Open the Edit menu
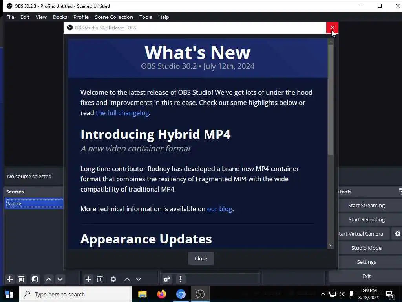 25,17
